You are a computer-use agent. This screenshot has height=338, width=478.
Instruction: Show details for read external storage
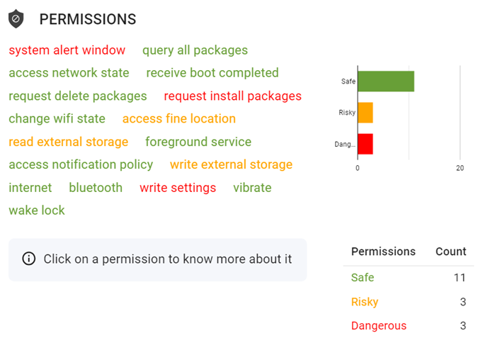[x=69, y=142]
